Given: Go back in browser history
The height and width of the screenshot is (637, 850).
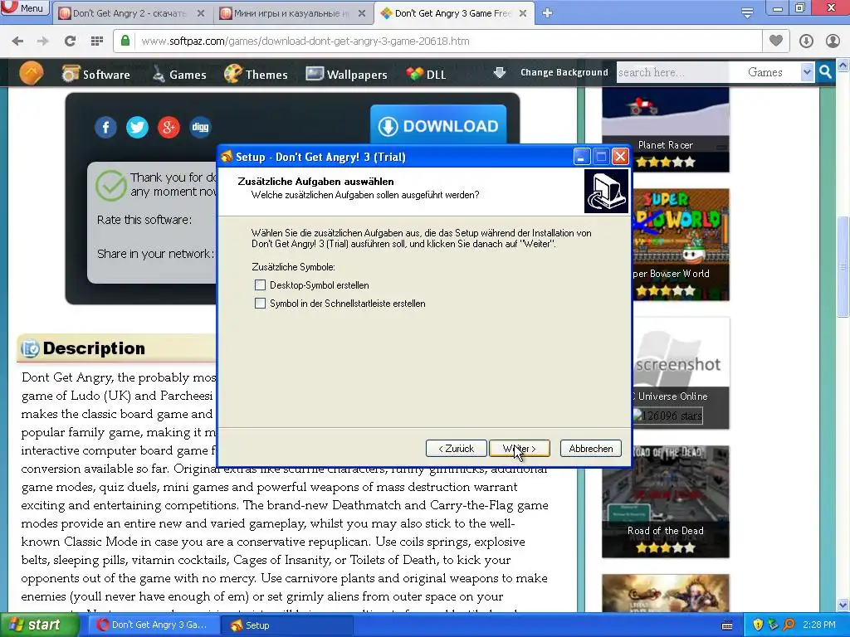Looking at the screenshot, I should tap(17, 41).
